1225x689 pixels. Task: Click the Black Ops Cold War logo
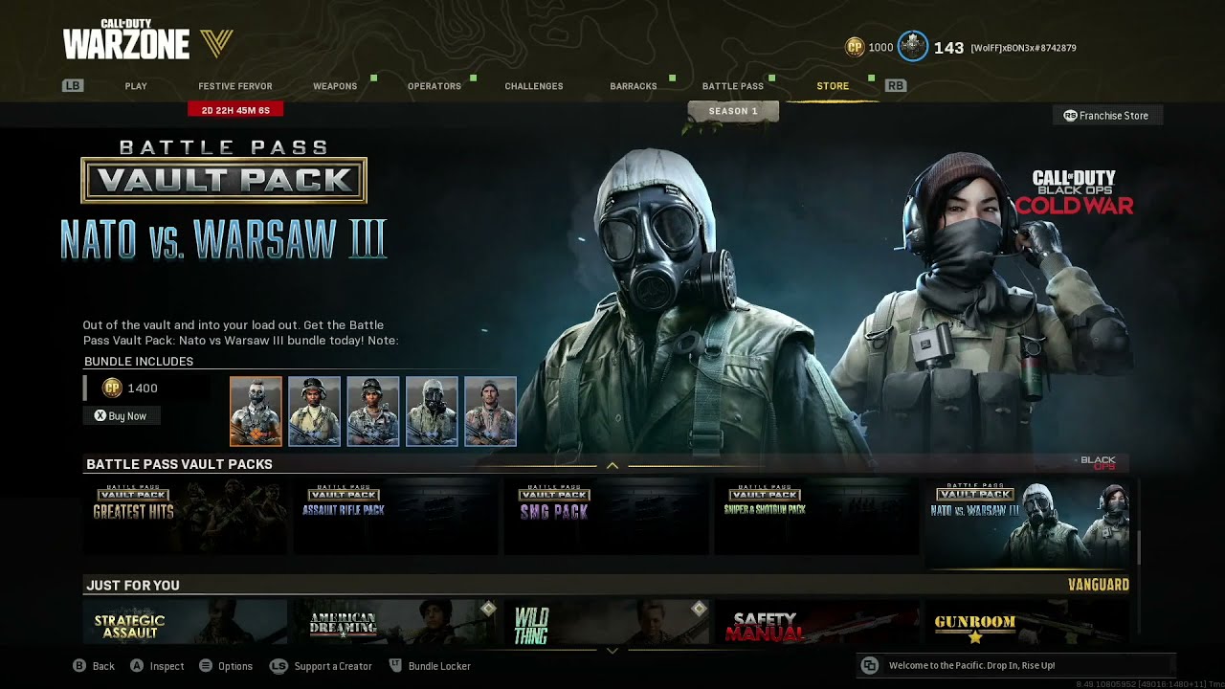pyautogui.click(x=1075, y=191)
